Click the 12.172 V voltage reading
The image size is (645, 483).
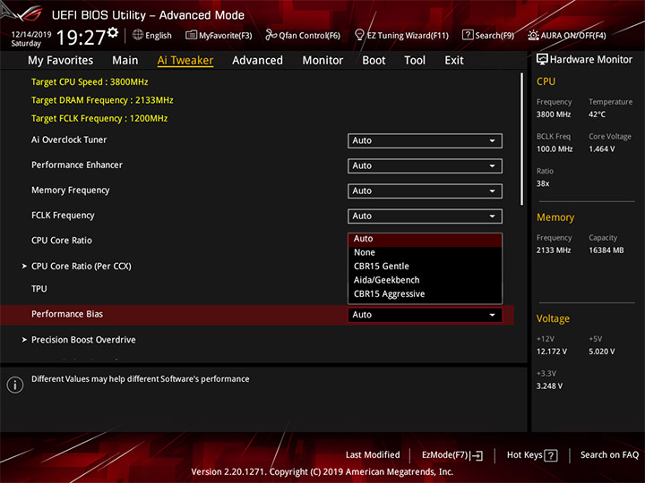551,352
